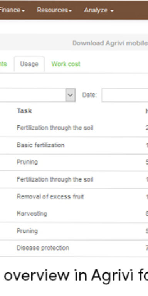Screen dimensions: 148x296
Task: Click the Date input field
Action: pyautogui.click(x=125, y=95)
